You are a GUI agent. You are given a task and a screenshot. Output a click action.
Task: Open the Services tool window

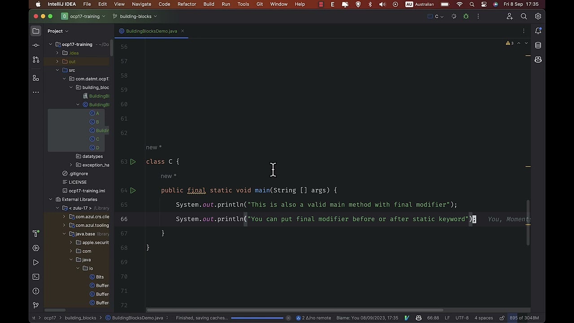[36, 248]
